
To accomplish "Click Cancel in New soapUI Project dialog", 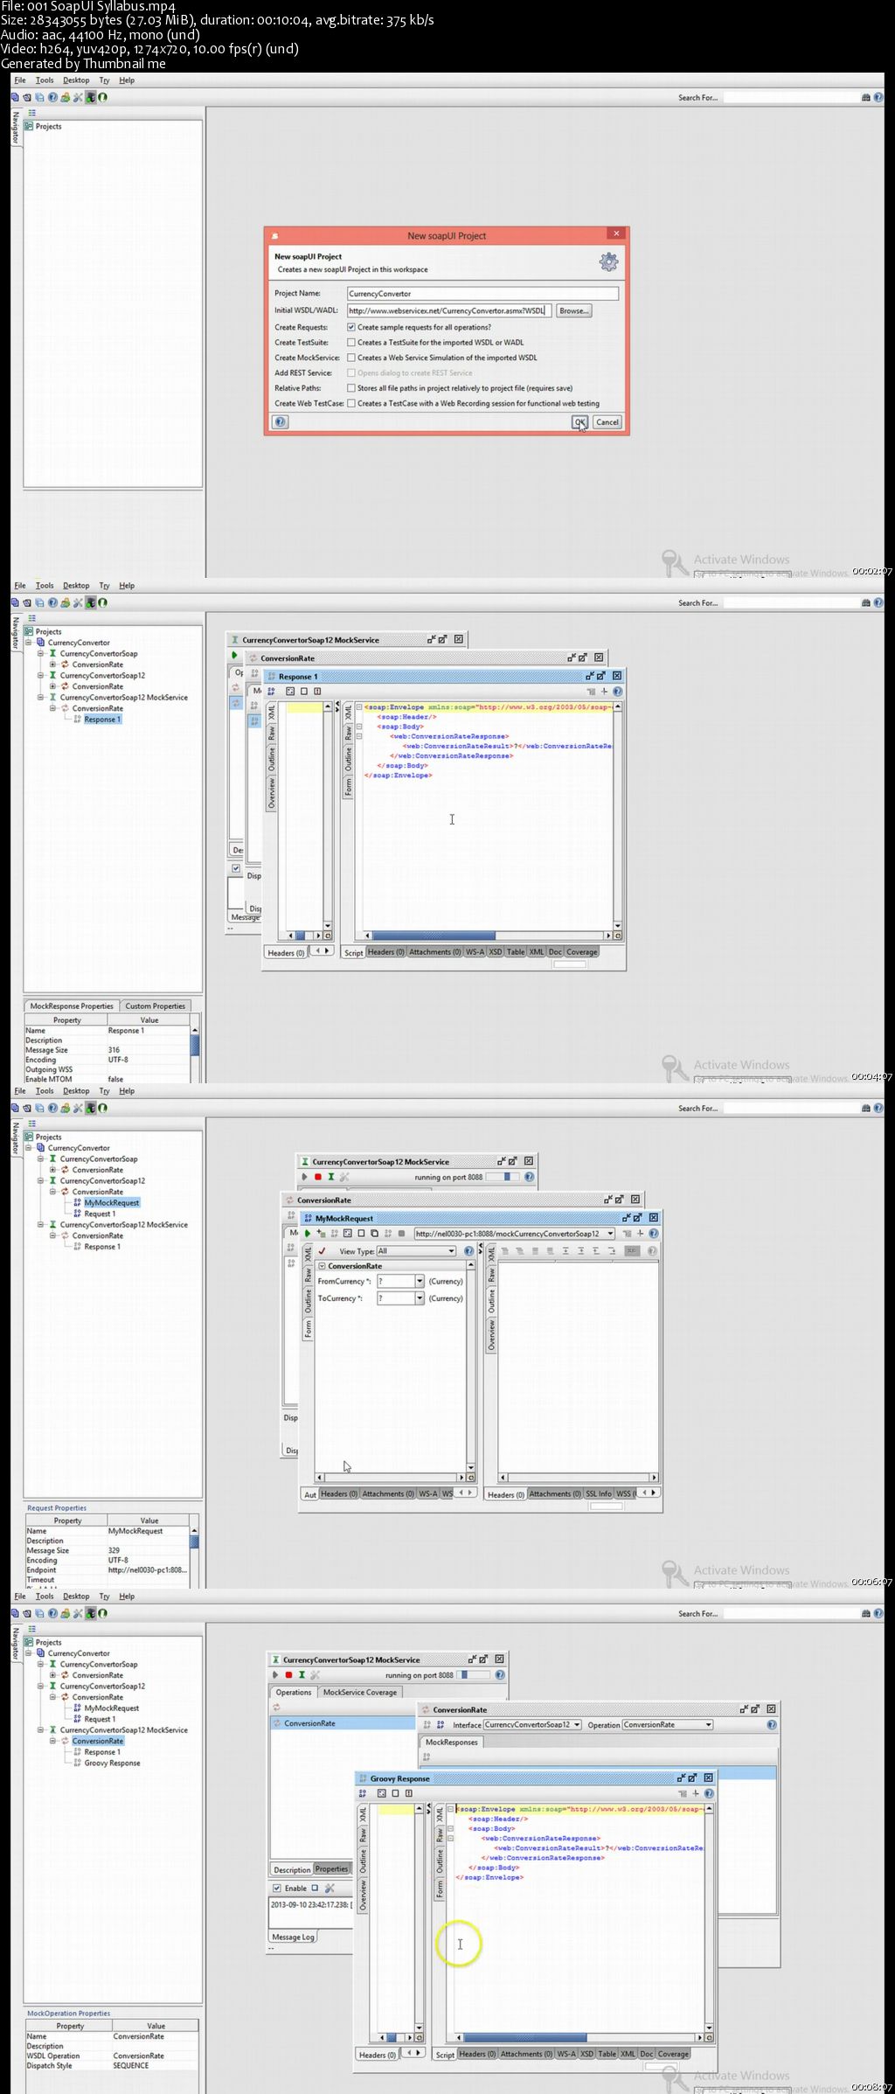I will (607, 421).
